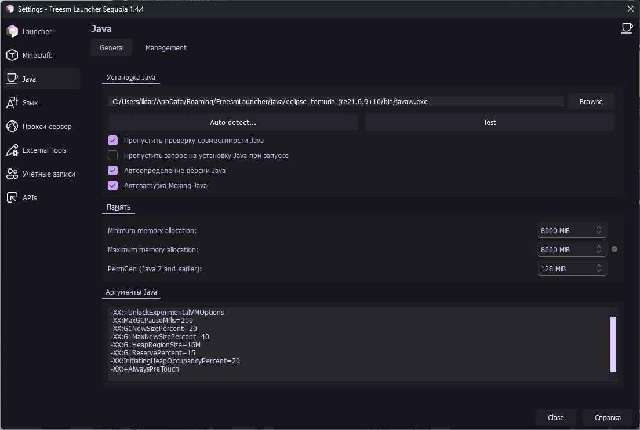640x430 pixels.
Task: Adjust Minimum memory allocation spinner arrows
Action: point(599,230)
